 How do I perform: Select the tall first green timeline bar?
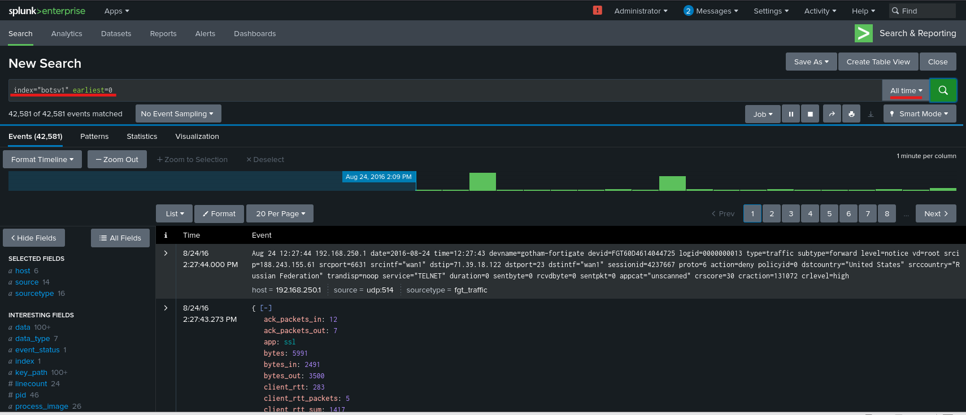click(482, 181)
